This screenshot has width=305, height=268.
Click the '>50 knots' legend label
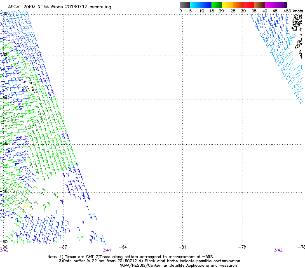pos(293,11)
